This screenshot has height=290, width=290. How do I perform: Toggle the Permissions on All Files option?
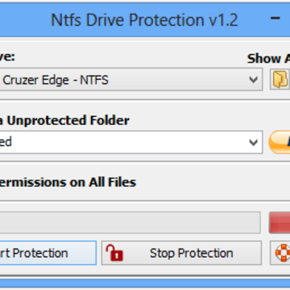(x=68, y=182)
